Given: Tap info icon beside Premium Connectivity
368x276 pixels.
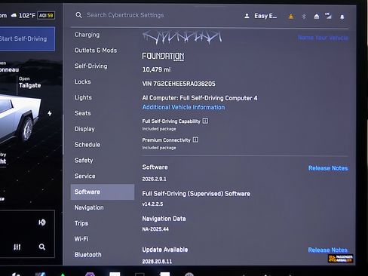Looking at the screenshot, I should pos(195,140).
